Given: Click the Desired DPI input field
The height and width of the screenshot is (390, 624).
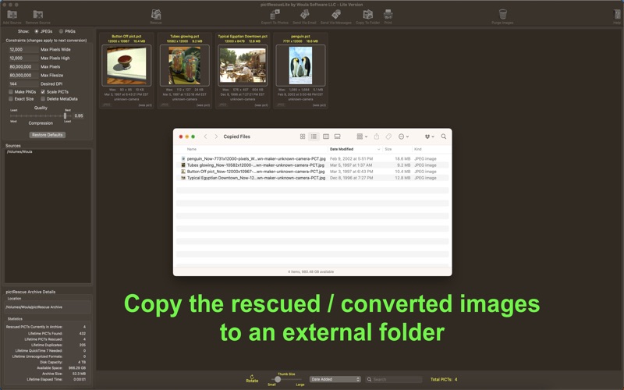Looking at the screenshot, I should (x=23, y=84).
